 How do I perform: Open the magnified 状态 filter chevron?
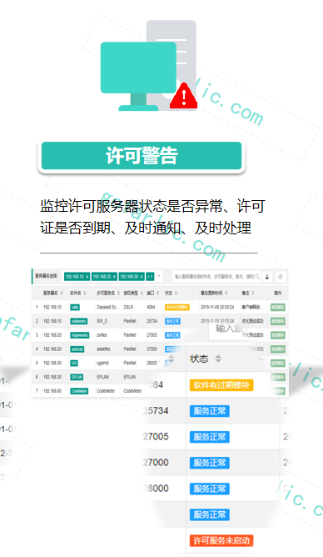[x=261, y=359]
